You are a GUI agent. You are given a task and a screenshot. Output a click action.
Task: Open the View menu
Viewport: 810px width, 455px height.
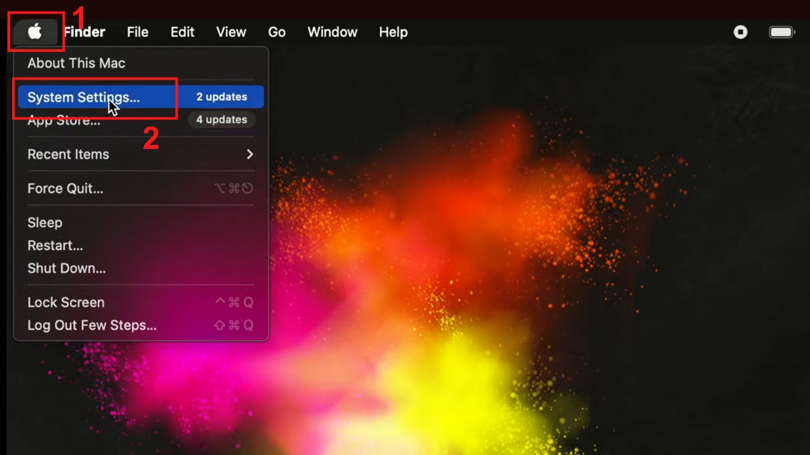(231, 32)
